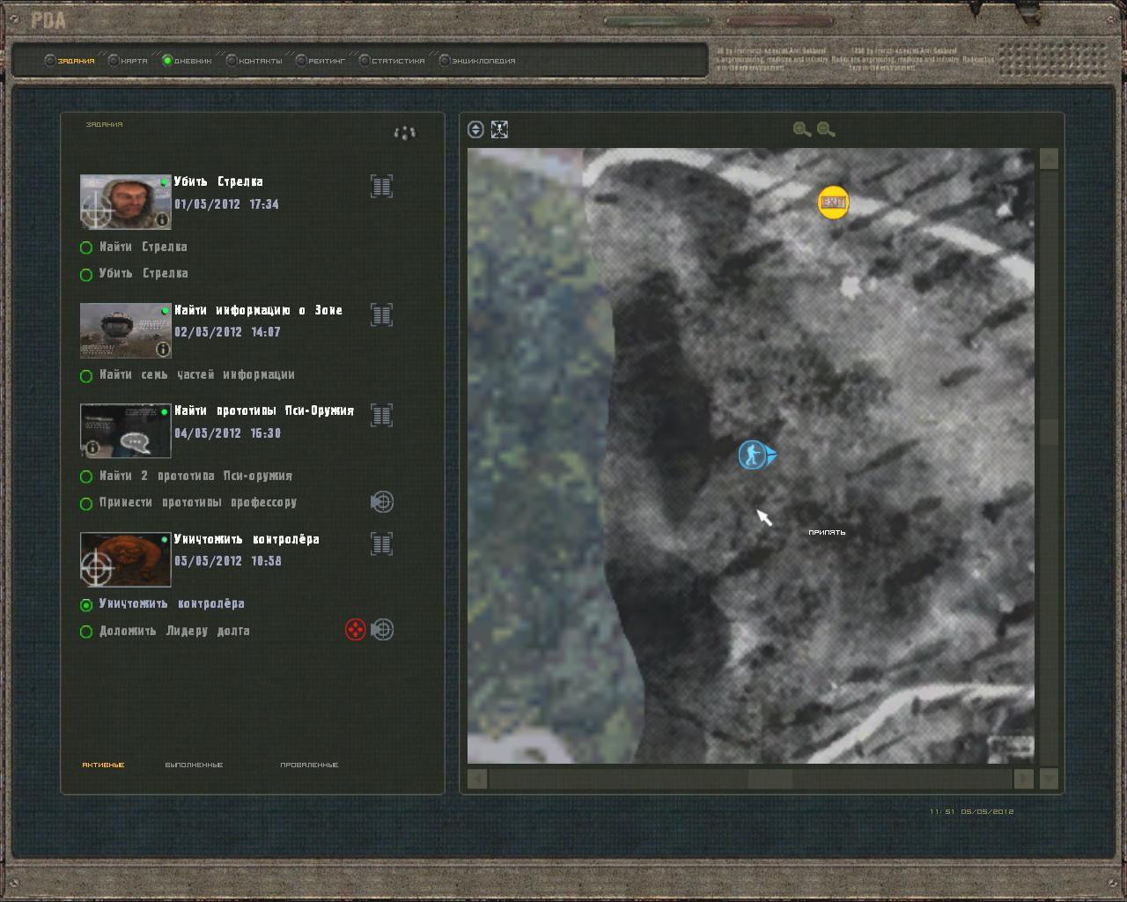
Task: Click the Найти семь частей информации text
Action: coord(196,375)
